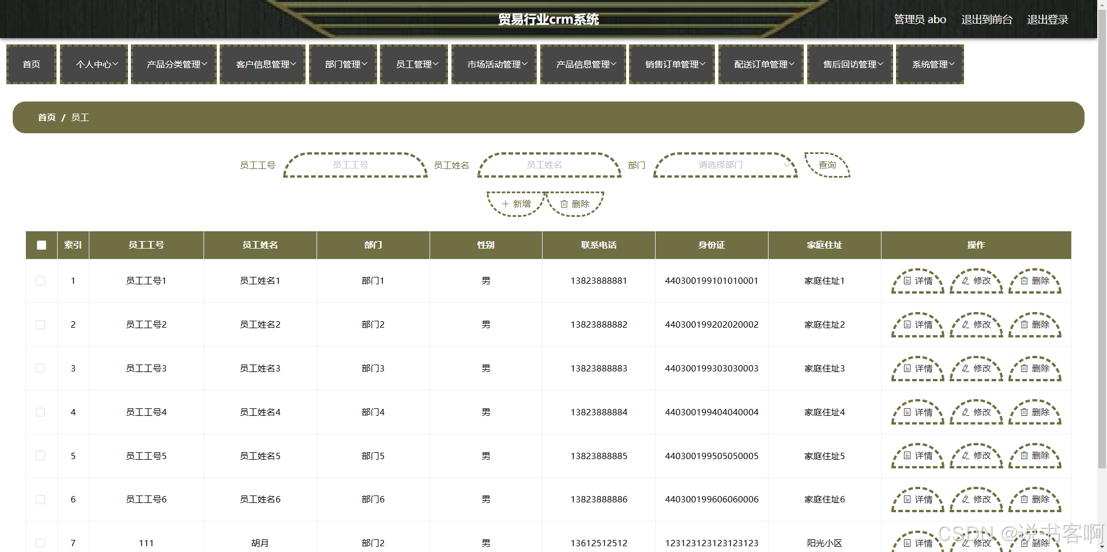This screenshot has width=1107, height=552.
Task: Tick the select-all checkbox in table header
Action: pos(42,245)
